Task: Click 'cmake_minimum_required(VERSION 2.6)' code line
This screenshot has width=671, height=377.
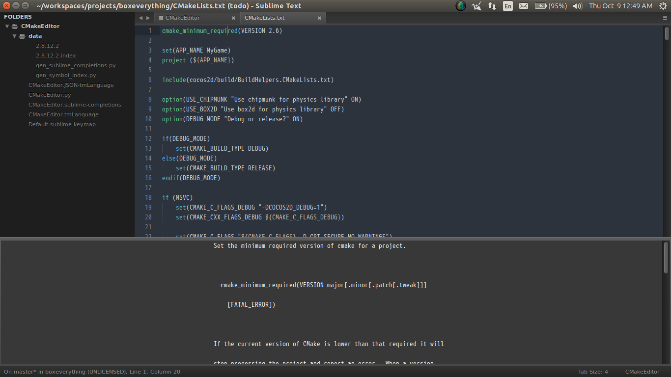Action: point(222,30)
